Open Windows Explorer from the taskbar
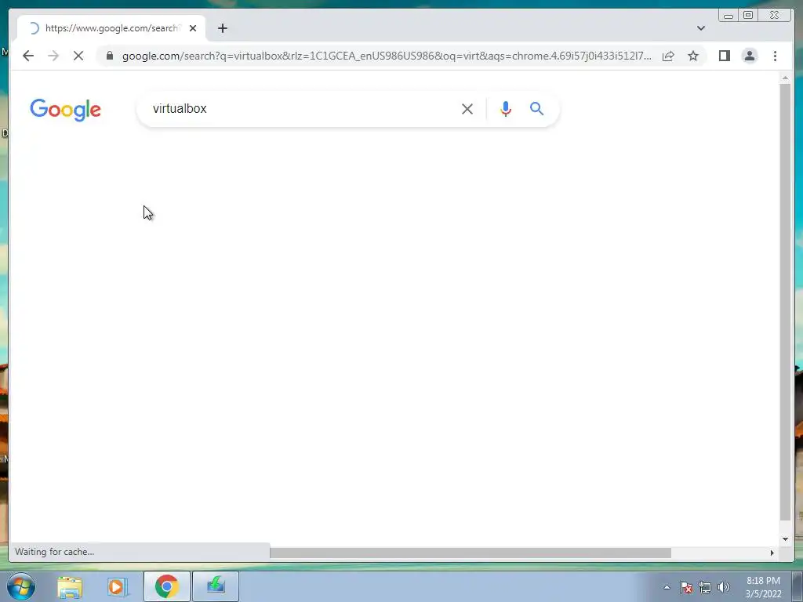This screenshot has height=602, width=803. pyautogui.click(x=70, y=586)
